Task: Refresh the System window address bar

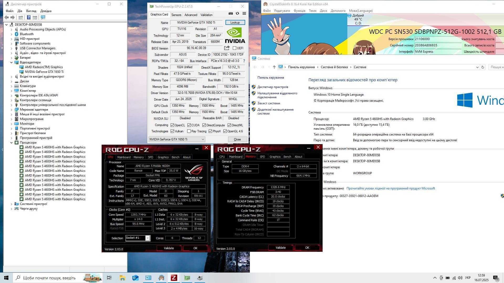Action: point(482,67)
